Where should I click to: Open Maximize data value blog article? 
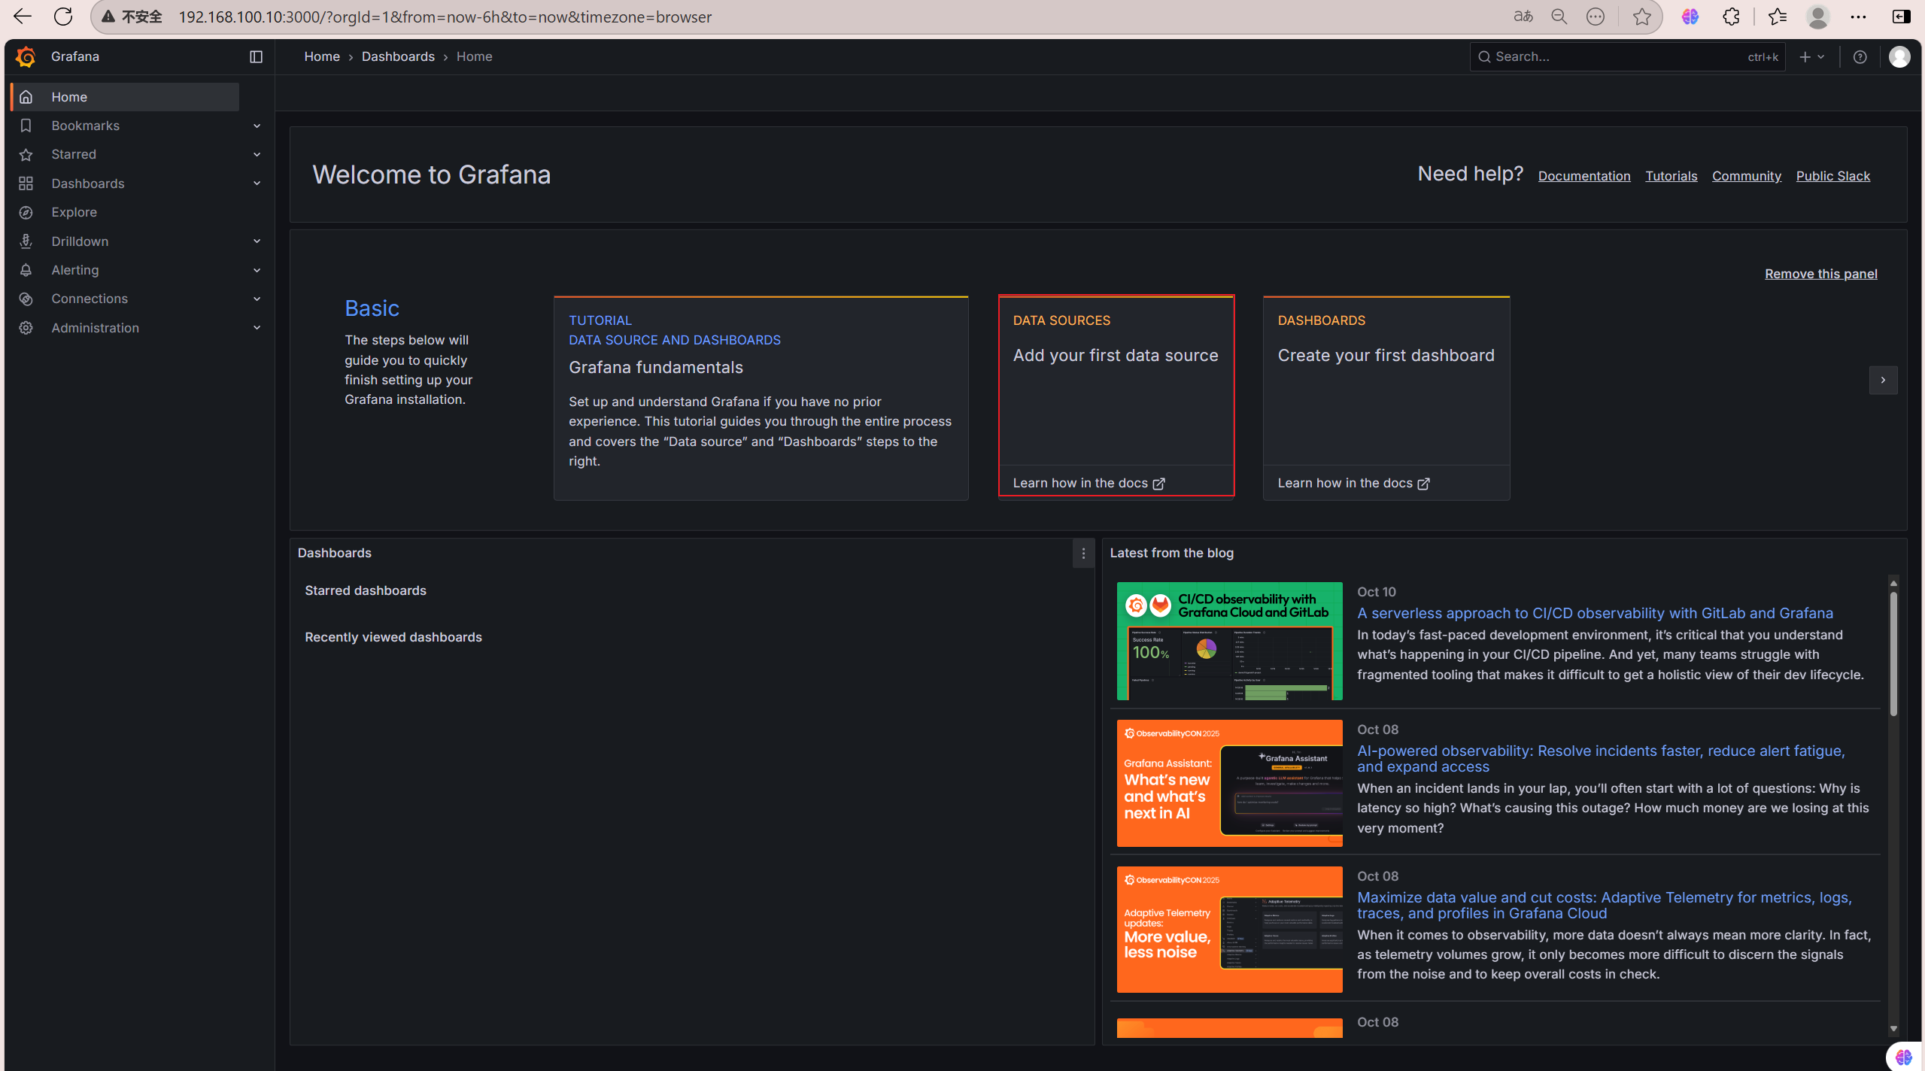coord(1605,906)
